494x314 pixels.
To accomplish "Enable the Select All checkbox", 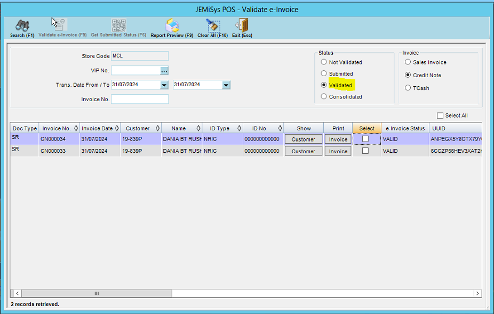I will tap(440, 115).
